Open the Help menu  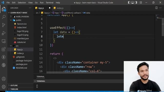coord(58,3)
